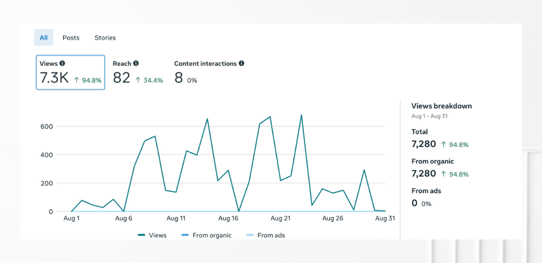Click the Aug 1 – Aug 31 date range

(429, 116)
